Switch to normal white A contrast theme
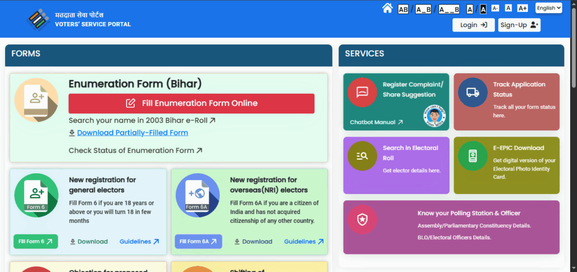 [470, 8]
